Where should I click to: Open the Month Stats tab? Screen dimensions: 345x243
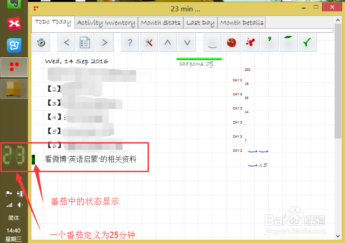(x=161, y=23)
